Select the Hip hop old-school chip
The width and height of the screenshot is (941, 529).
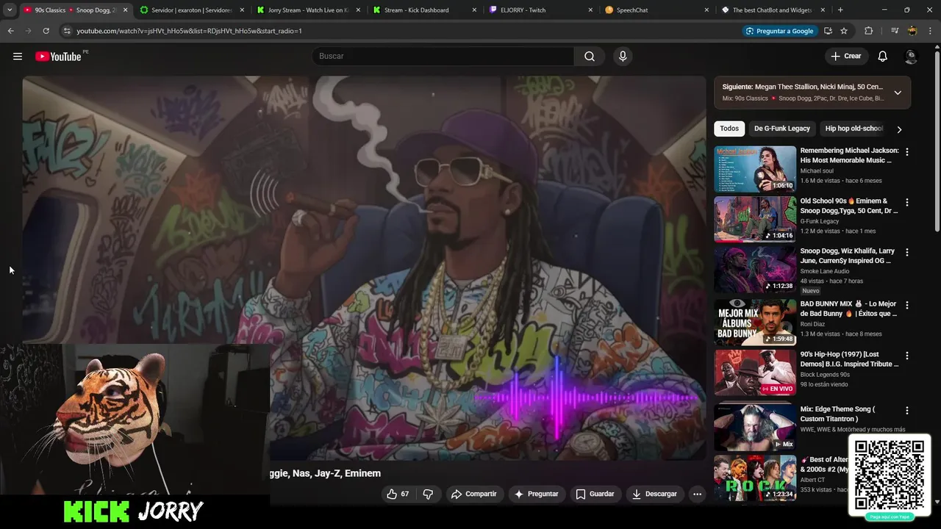[854, 129]
